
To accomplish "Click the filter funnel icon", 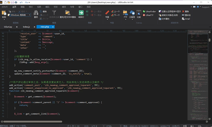I will pyautogui.click(x=54, y=13).
